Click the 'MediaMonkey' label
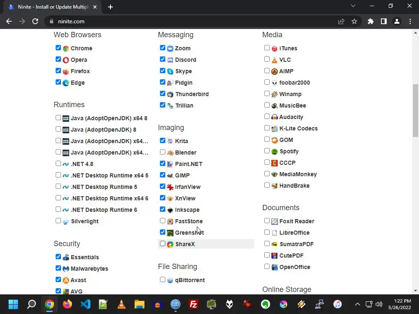419x314 pixels. pyautogui.click(x=298, y=174)
